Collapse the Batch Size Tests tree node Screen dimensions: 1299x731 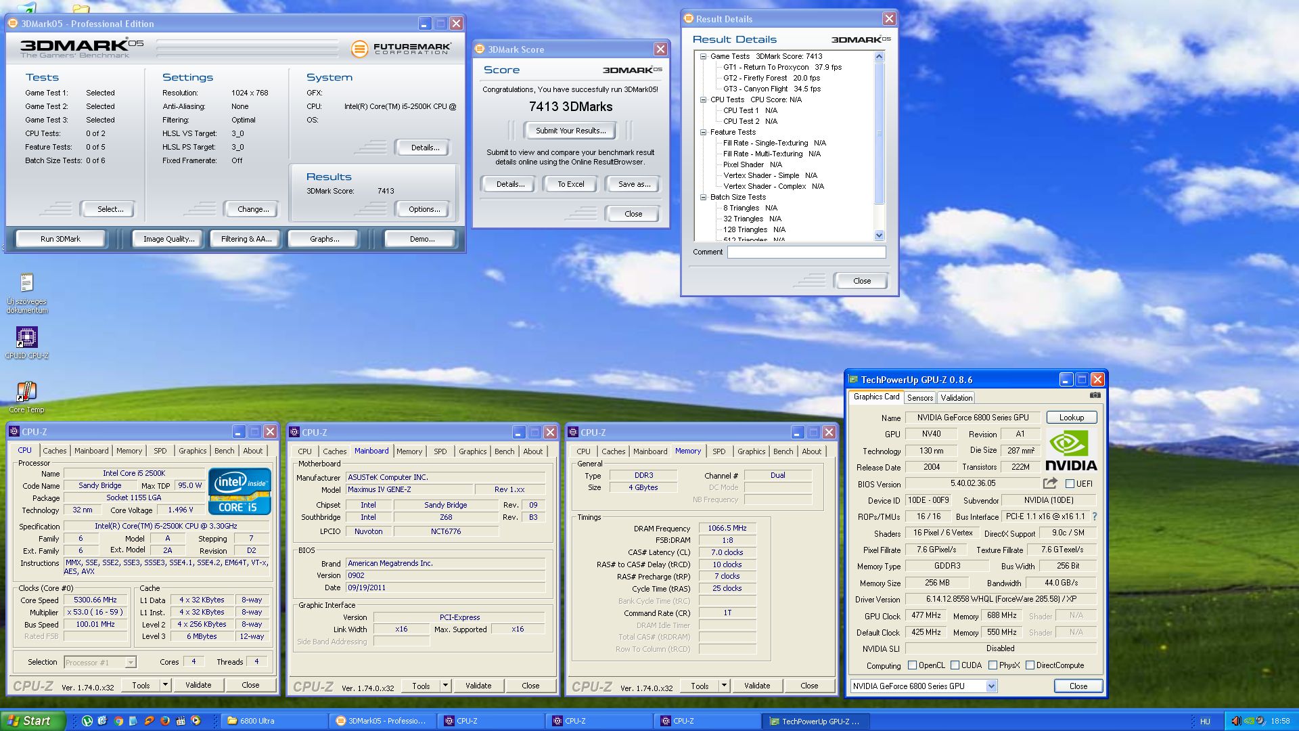pos(703,197)
